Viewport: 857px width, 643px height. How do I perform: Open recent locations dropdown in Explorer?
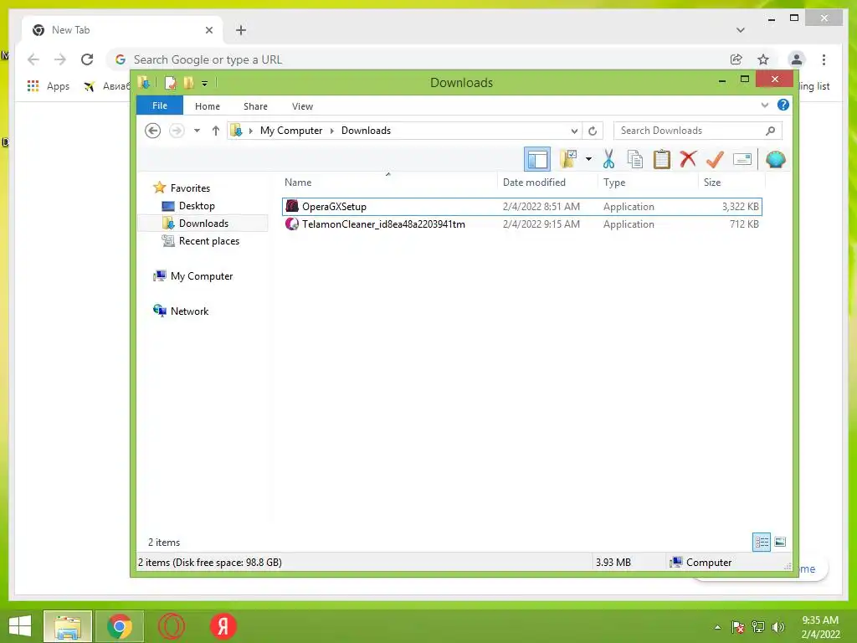click(197, 131)
